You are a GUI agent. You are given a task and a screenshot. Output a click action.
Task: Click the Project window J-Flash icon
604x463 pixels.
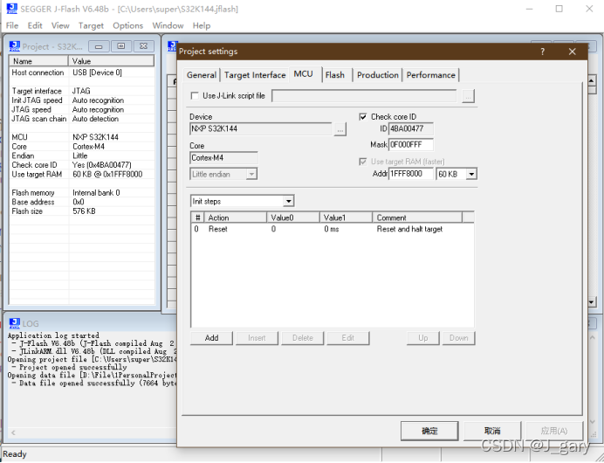tap(15, 46)
